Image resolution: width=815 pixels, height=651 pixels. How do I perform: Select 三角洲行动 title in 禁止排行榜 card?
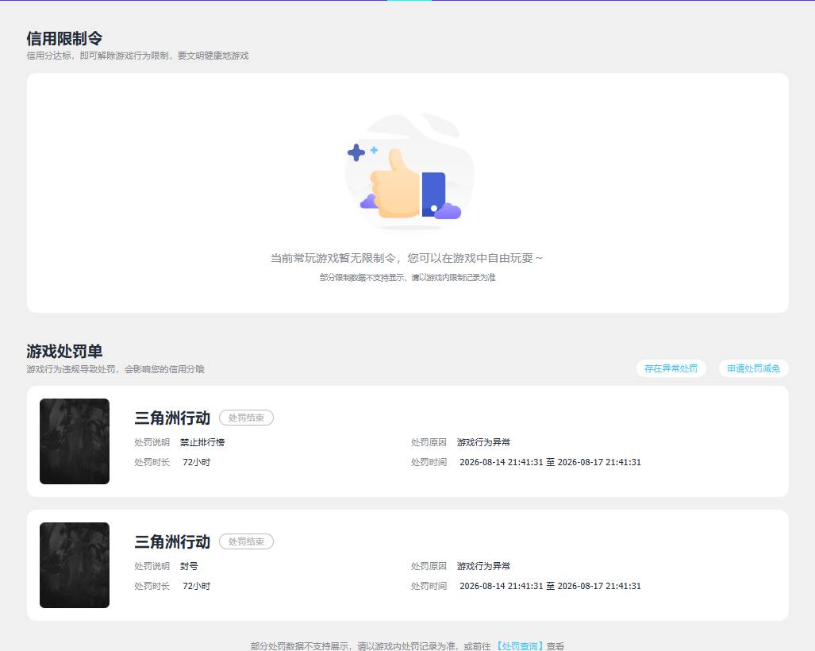tap(172, 418)
